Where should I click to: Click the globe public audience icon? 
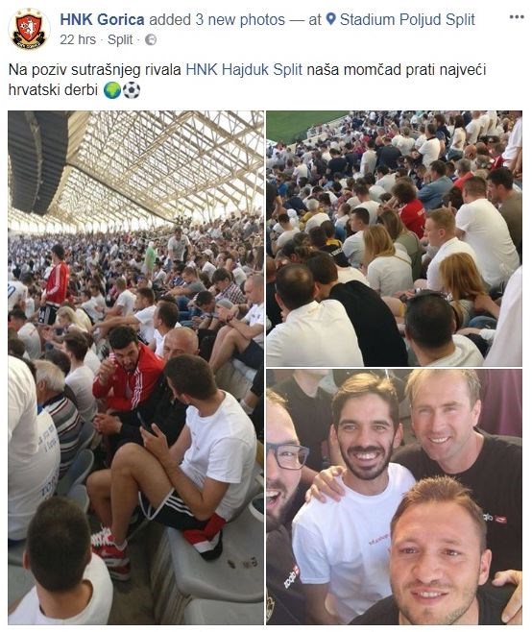coord(151,40)
